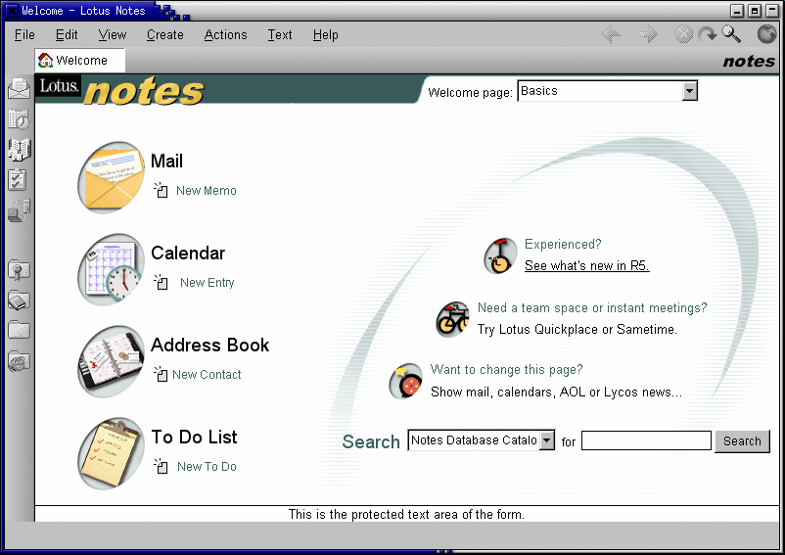Open Calendar icon in left bookmark bar
785x555 pixels.
click(x=19, y=119)
